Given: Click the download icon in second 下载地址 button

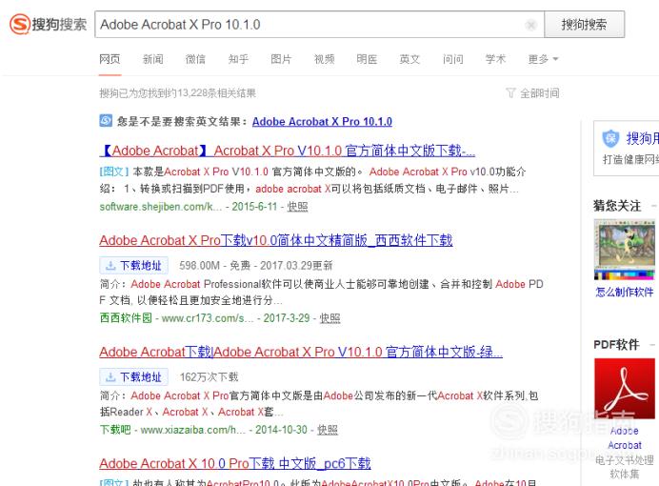Looking at the screenshot, I should [110, 377].
